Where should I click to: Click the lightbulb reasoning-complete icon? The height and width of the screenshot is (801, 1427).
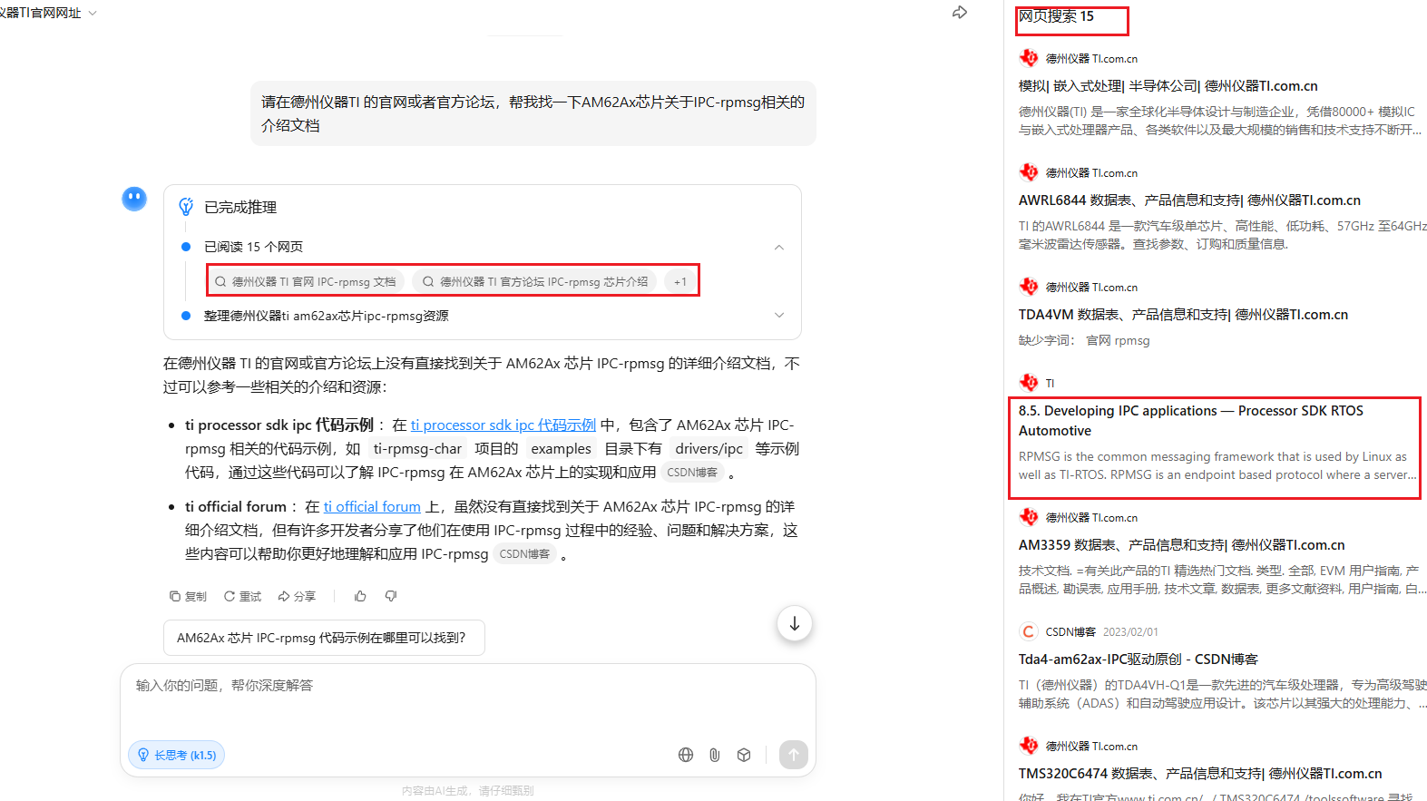click(x=186, y=207)
